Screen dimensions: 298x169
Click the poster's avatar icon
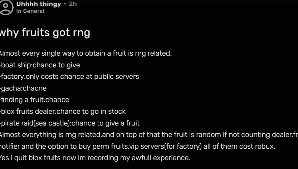(x=5, y=7)
